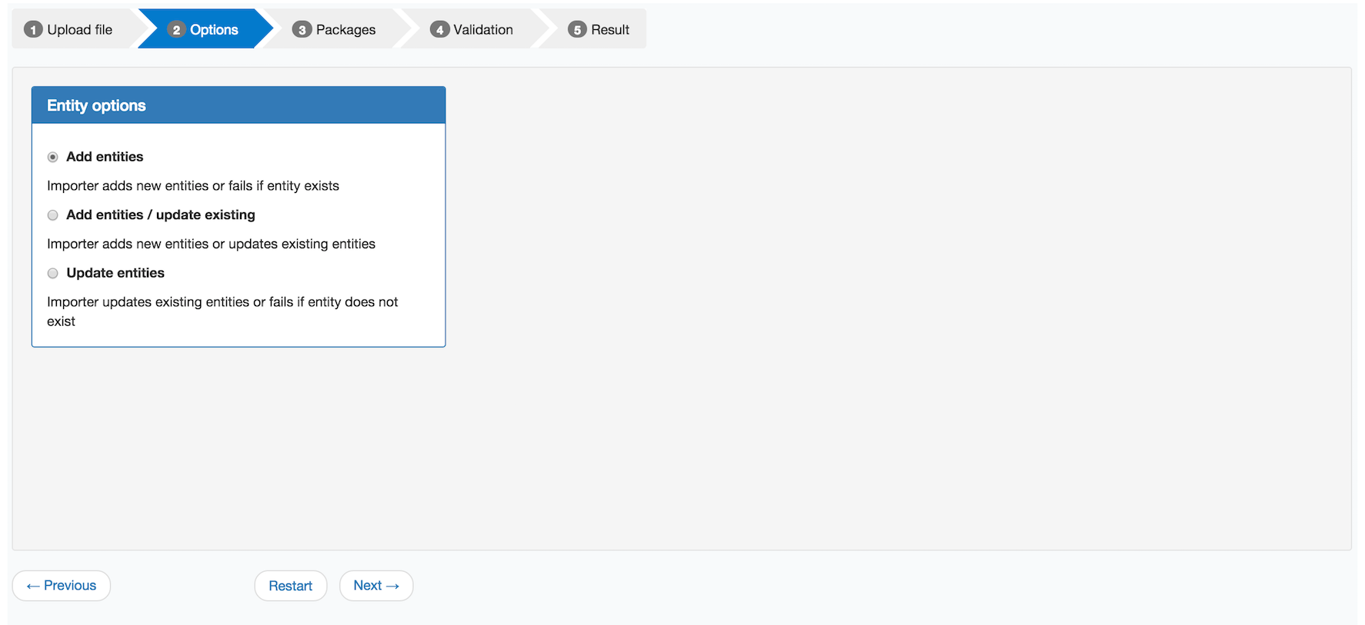This screenshot has height=625, width=1365.
Task: Click the number 4 badge beside Validation
Action: [x=439, y=30]
